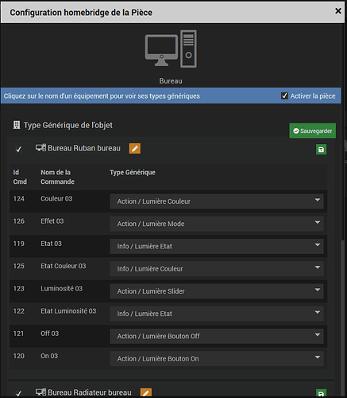Open the generic type dropdown for Couleur 03

[217, 201]
